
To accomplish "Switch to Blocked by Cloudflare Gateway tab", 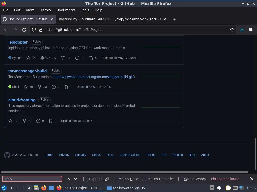I will [84, 19].
